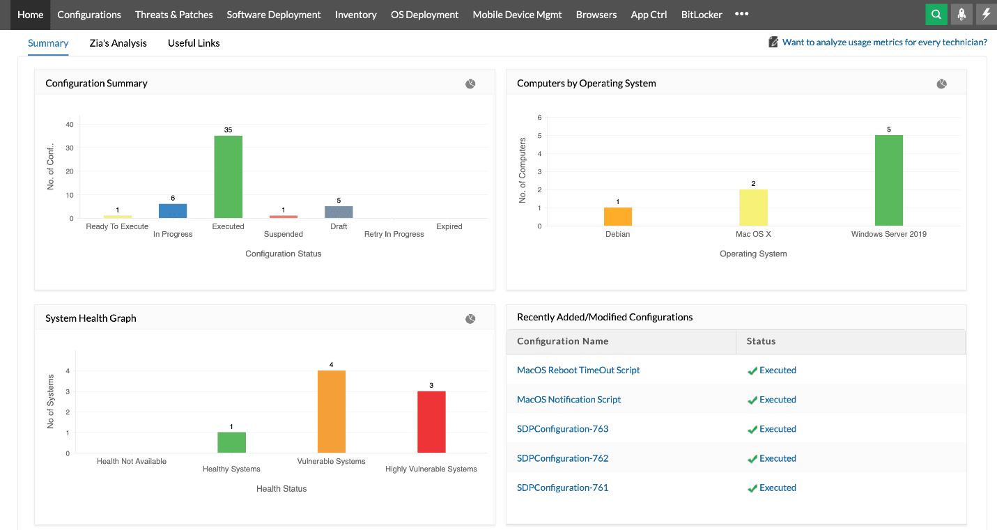Click Executed status for SDPConfiguration-762
997x530 pixels.
[778, 458]
